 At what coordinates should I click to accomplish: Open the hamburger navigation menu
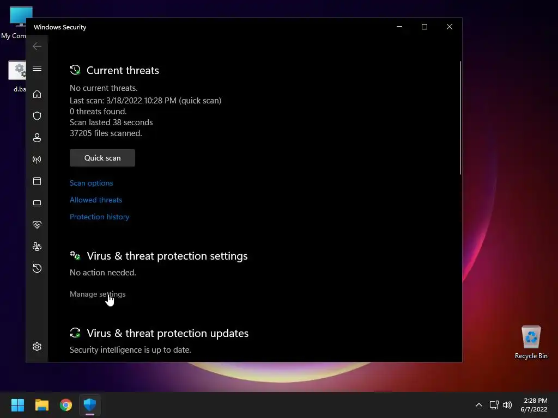37,68
